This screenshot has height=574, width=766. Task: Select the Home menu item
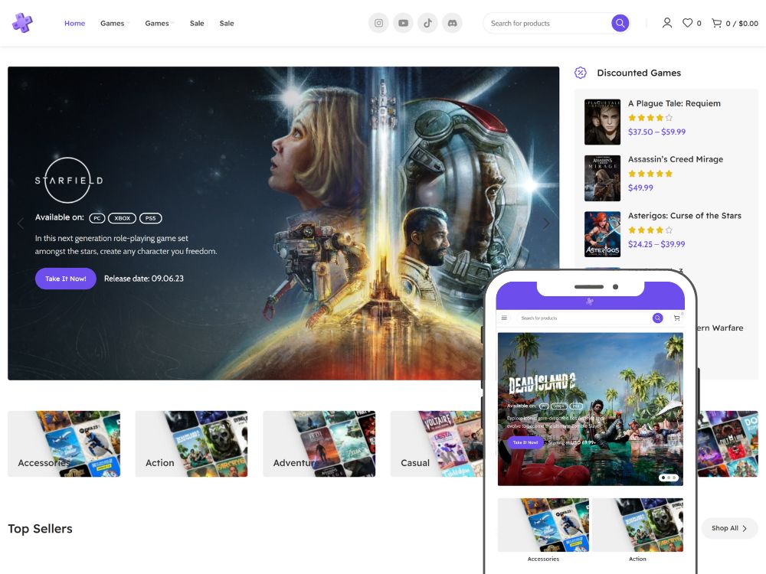[74, 23]
